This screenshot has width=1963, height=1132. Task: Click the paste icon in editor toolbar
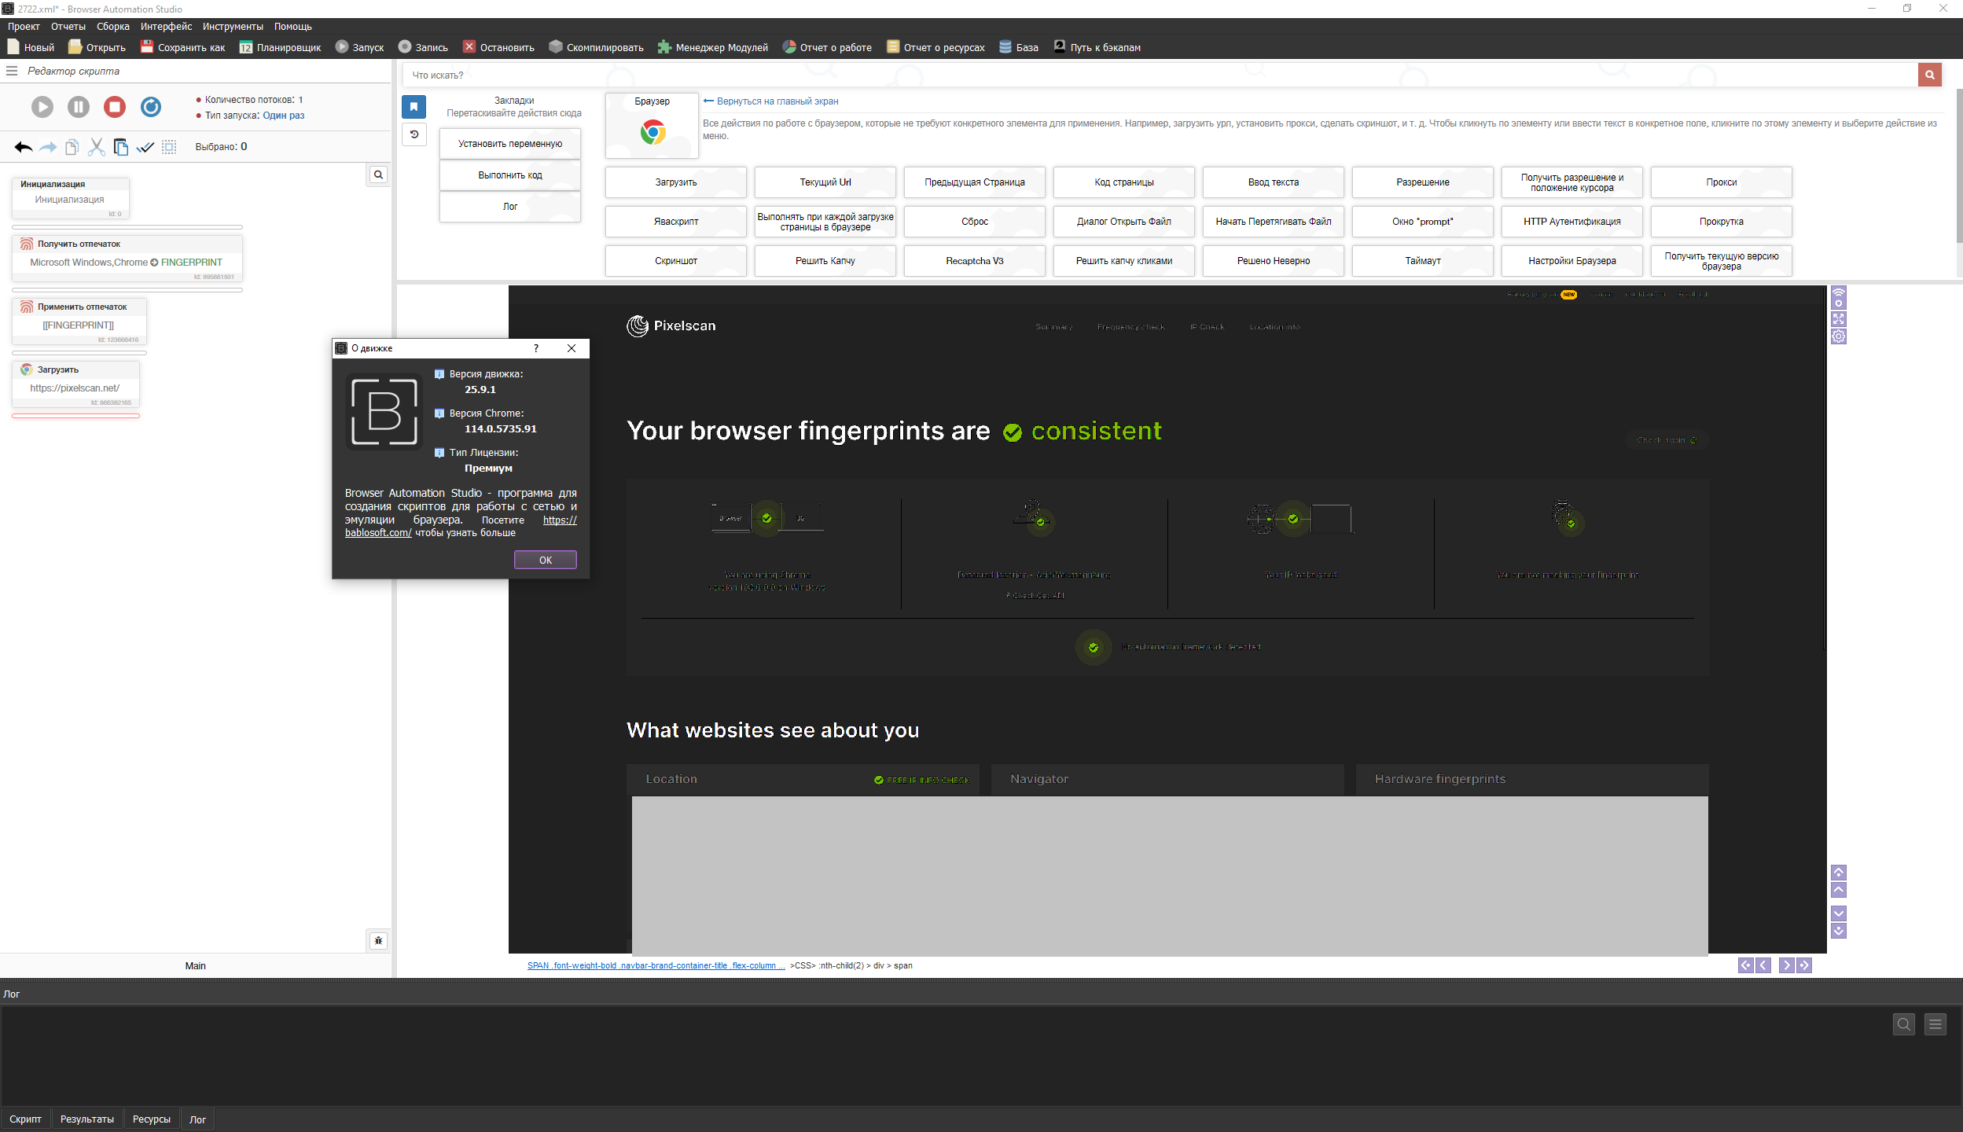[120, 147]
